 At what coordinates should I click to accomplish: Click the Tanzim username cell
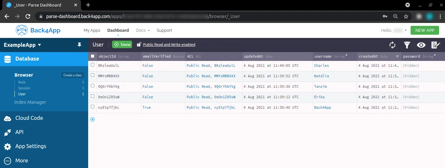[335, 86]
